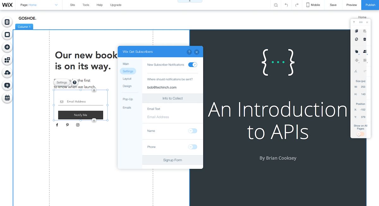Open the Tools menu
This screenshot has width=379, height=206.
86,5
